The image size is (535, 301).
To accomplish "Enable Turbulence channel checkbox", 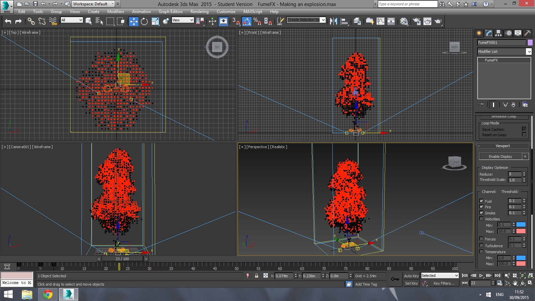I will tap(481, 245).
